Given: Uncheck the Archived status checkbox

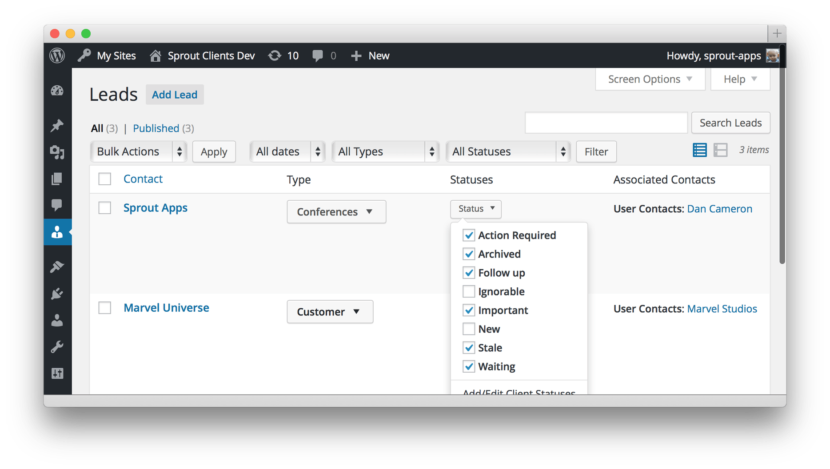Looking at the screenshot, I should 469,254.
